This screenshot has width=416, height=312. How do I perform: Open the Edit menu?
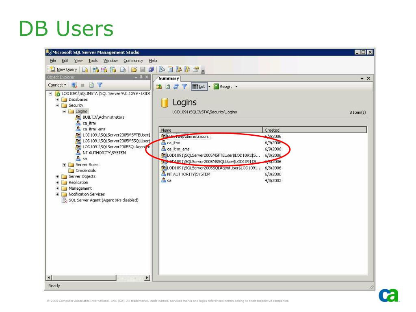point(65,61)
